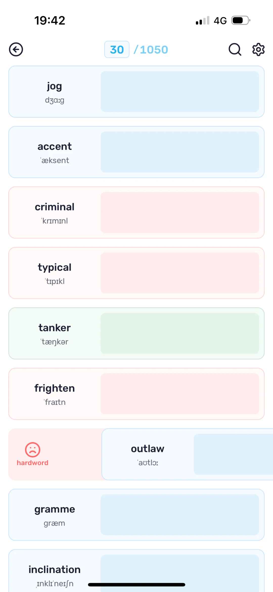
Task: Tap the battery indicator in status bar
Action: click(x=241, y=20)
